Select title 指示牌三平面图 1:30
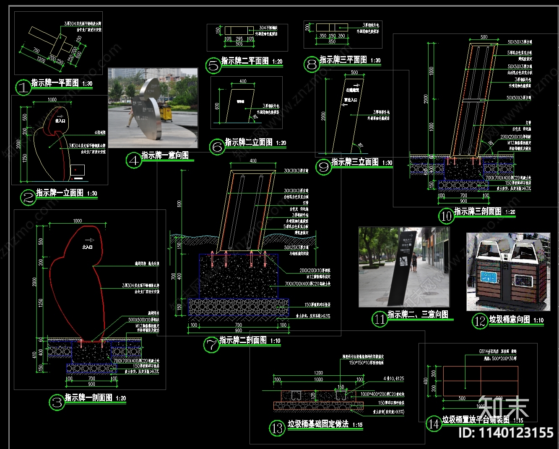 click(x=350, y=60)
